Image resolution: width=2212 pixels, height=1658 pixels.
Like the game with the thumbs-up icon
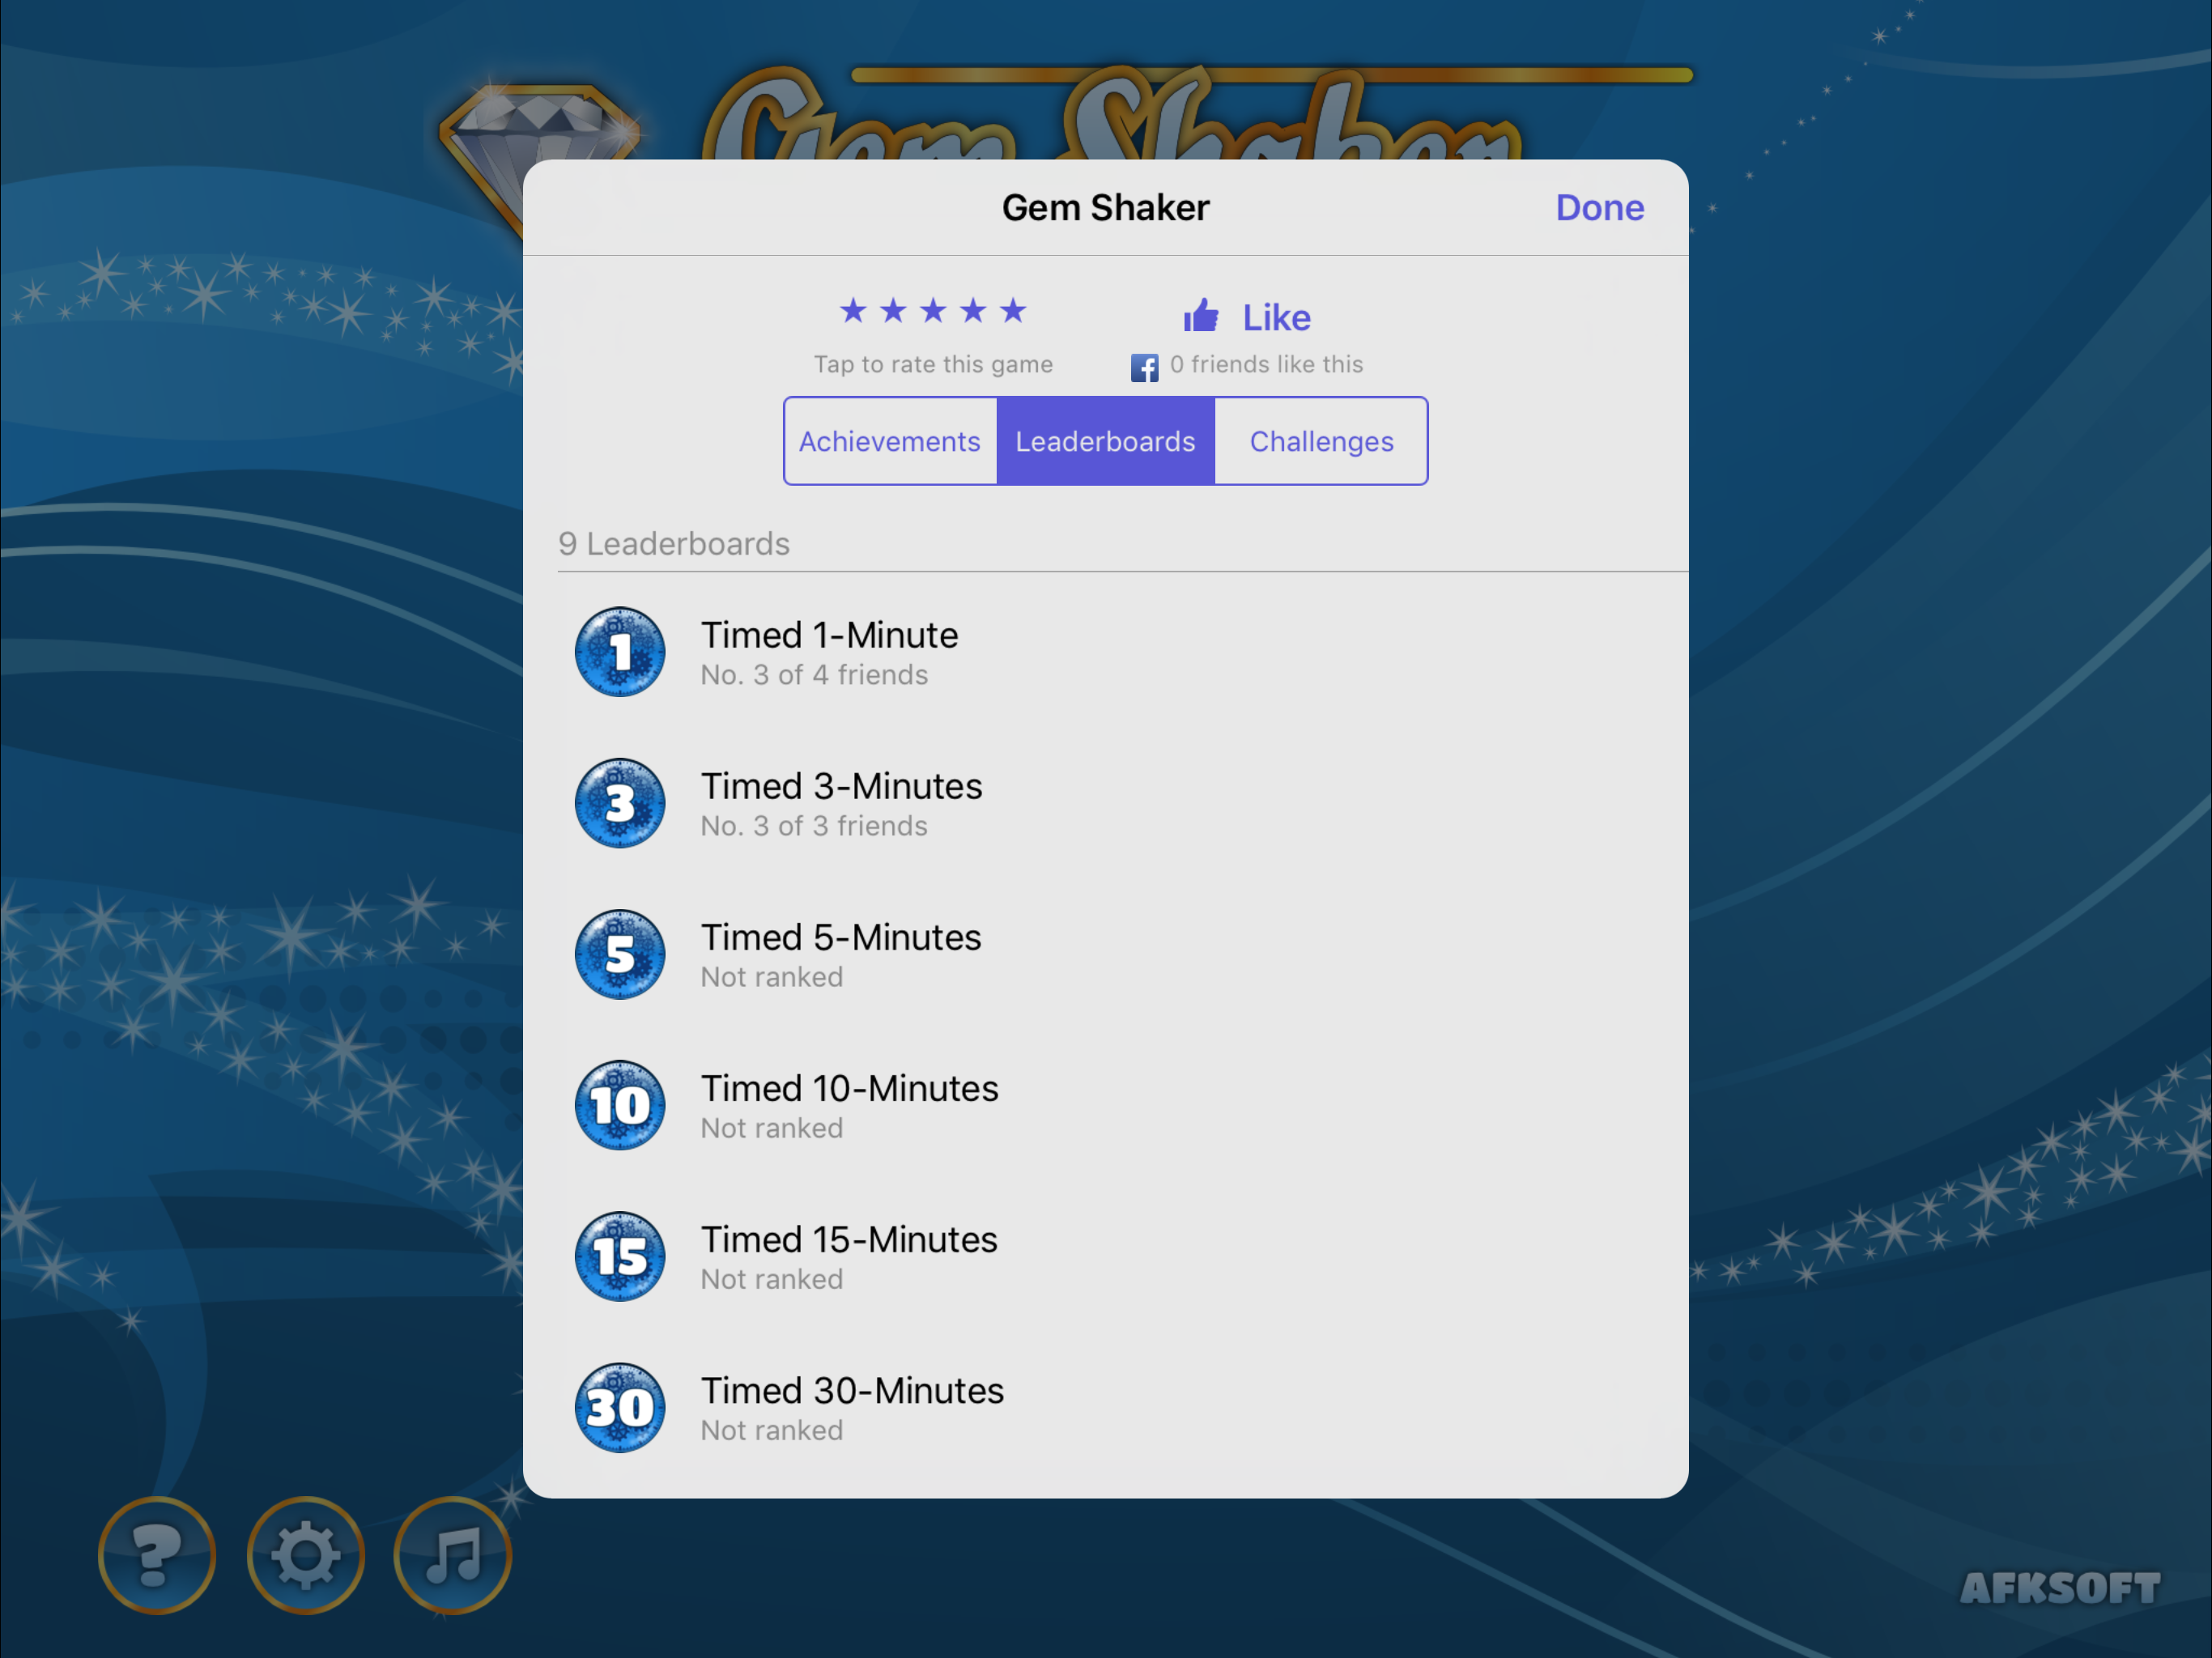pyautogui.click(x=1201, y=316)
